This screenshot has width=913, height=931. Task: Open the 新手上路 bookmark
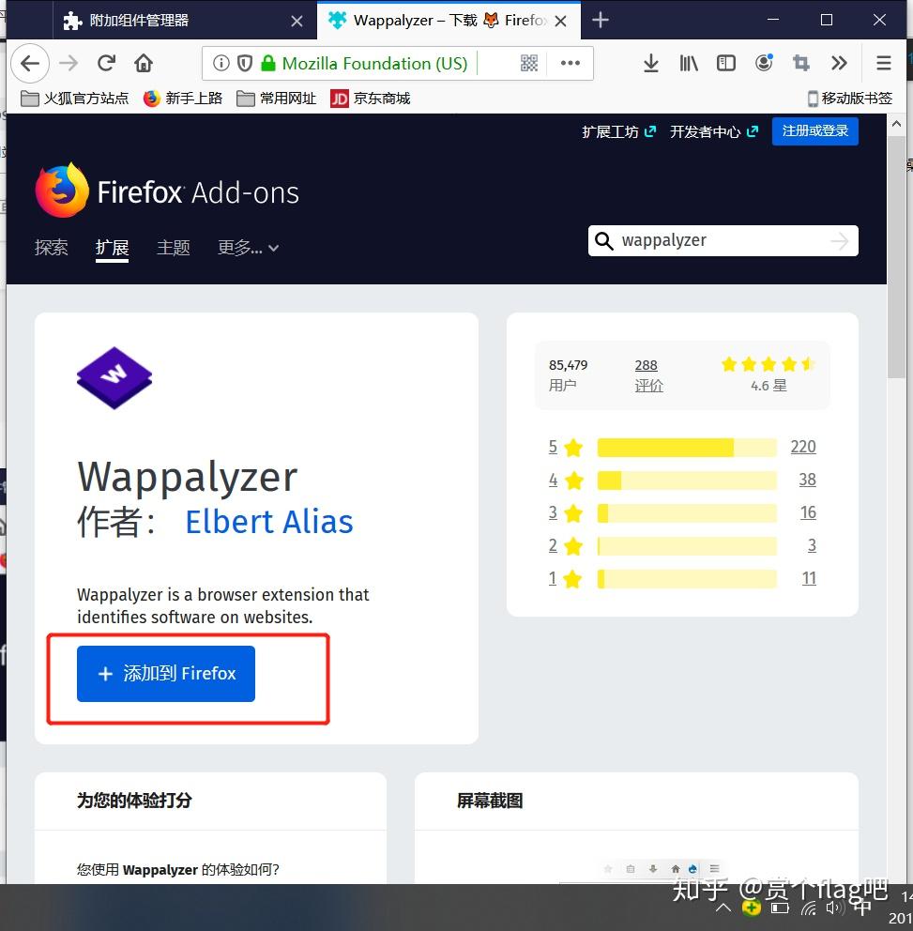pos(183,99)
